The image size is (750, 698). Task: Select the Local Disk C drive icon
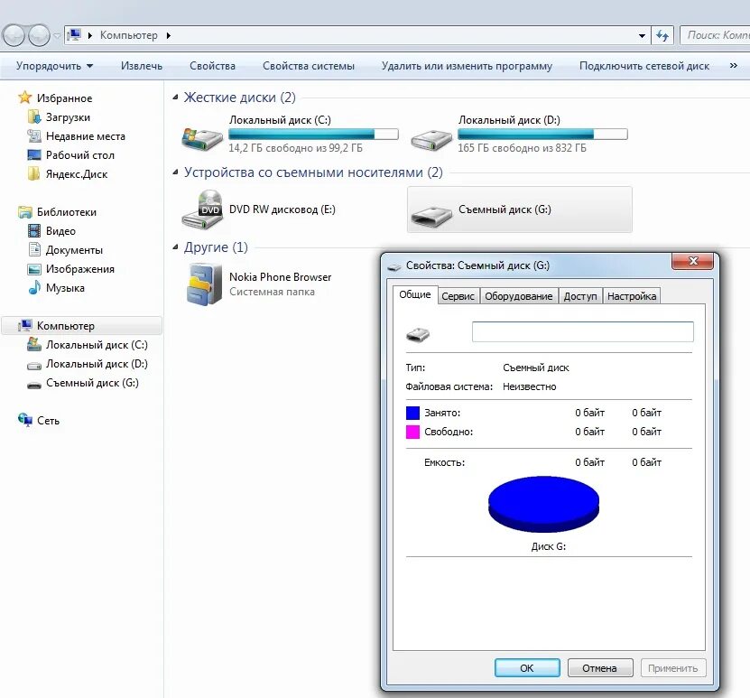[202, 139]
